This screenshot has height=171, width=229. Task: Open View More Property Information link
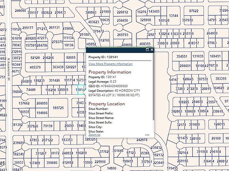click(x=111, y=64)
